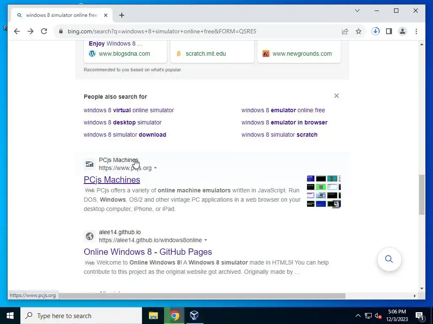
Task: Open www.newgrounds.com recommendation card
Action: (299, 51)
